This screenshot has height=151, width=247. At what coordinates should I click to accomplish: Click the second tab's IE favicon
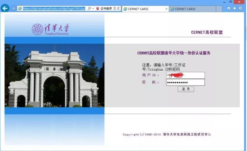pyautogui.click(x=172, y=9)
